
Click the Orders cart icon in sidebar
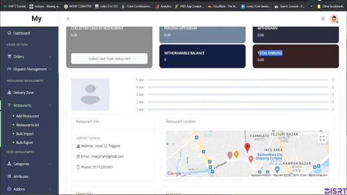pos(9,56)
